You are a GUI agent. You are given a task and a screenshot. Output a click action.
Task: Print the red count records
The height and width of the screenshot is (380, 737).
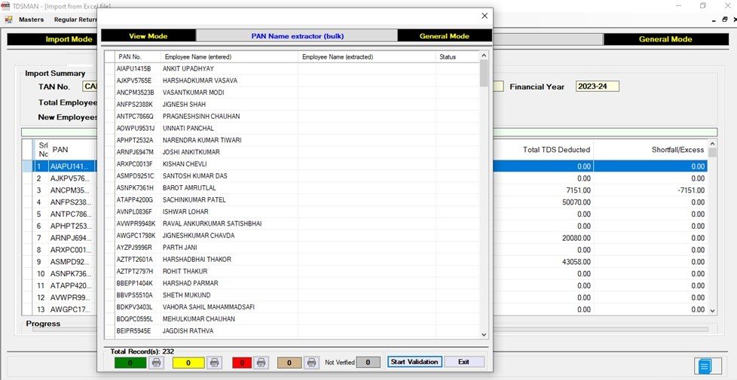click(x=261, y=363)
